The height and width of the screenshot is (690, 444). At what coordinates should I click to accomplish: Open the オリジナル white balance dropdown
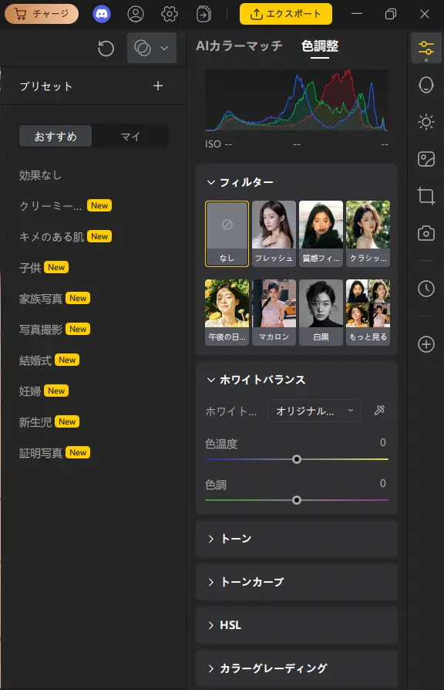pos(314,411)
